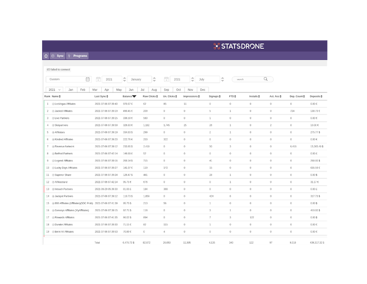Toggle the Balance column sort arrow
Viewport: 367px width, 284px height.
134,96
